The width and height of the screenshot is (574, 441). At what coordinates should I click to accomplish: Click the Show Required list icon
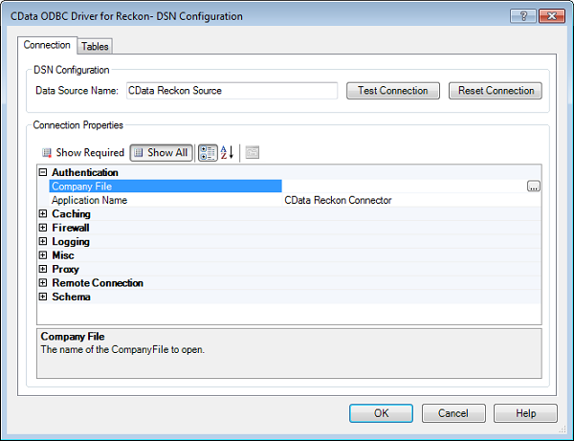click(x=47, y=153)
